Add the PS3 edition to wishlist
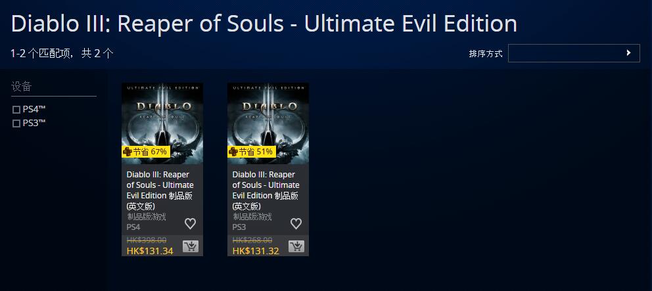The height and width of the screenshot is (291, 652). click(296, 223)
